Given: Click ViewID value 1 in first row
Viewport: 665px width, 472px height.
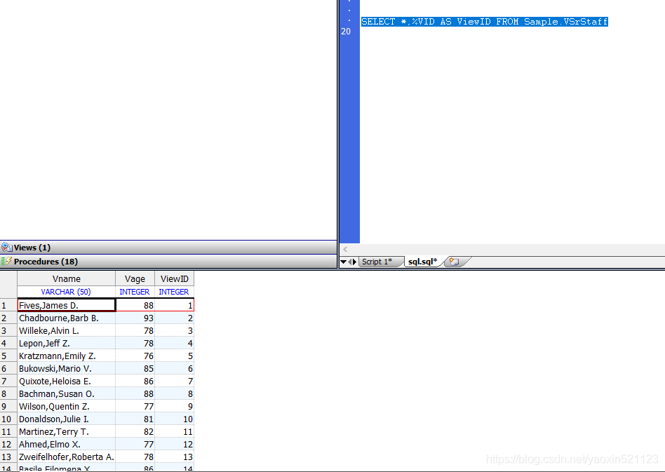Looking at the screenshot, I should (174, 305).
